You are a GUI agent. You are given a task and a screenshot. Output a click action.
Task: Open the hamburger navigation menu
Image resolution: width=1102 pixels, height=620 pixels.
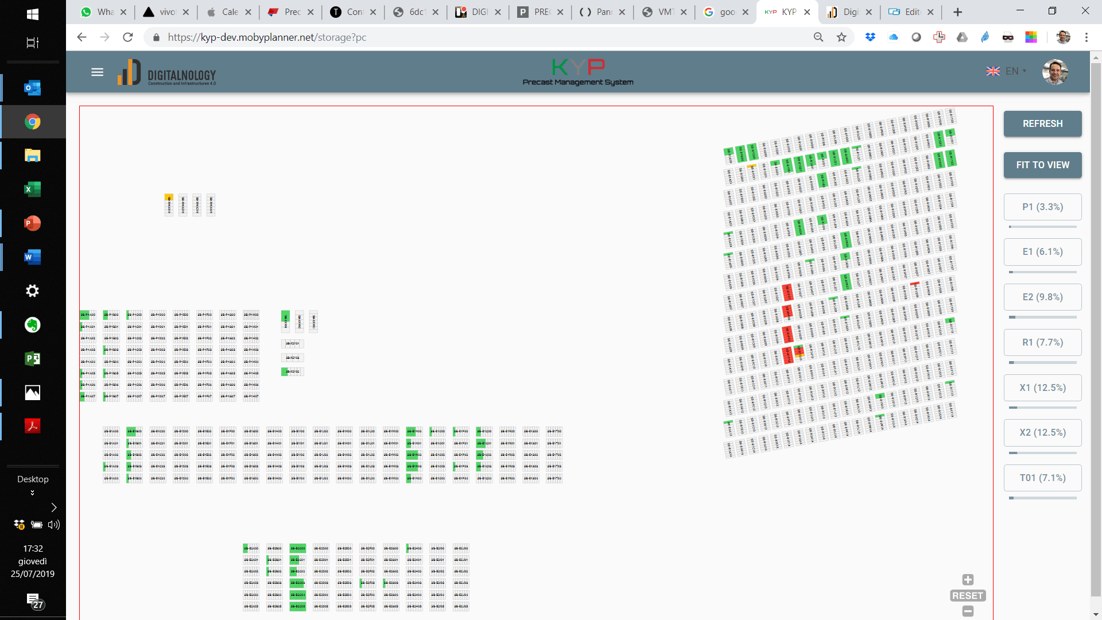click(x=97, y=72)
